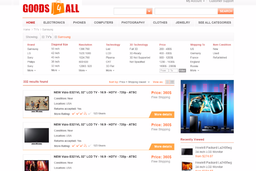Click the price From input field
The width and height of the screenshot is (256, 171).
click(164, 71)
